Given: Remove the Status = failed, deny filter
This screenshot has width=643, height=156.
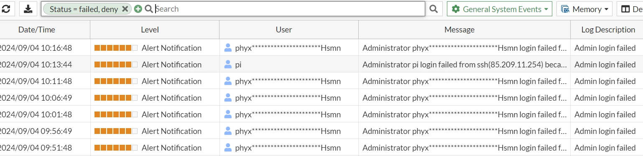Looking at the screenshot, I should click(x=125, y=9).
